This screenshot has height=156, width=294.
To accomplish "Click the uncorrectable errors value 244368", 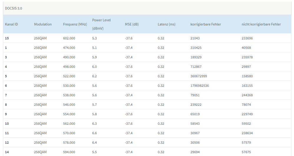I will coord(247,95).
